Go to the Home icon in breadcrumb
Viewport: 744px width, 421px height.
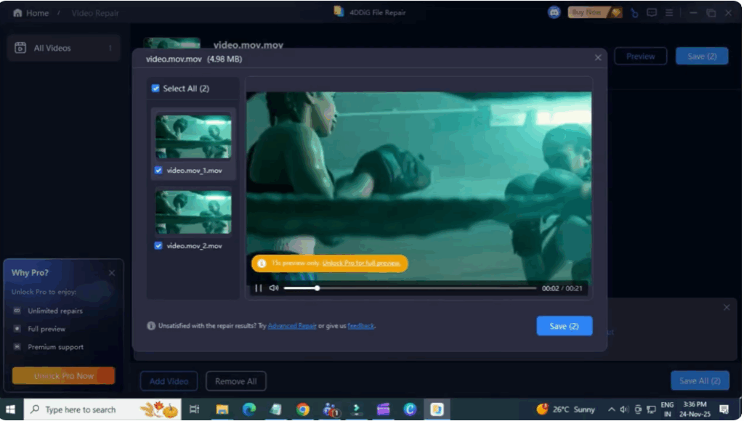click(18, 13)
